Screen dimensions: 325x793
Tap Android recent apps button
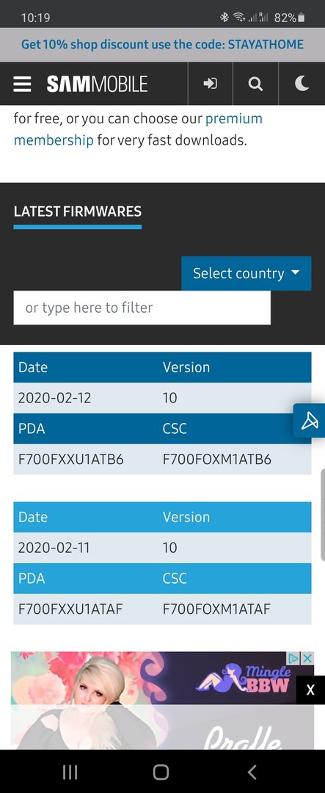click(x=70, y=772)
